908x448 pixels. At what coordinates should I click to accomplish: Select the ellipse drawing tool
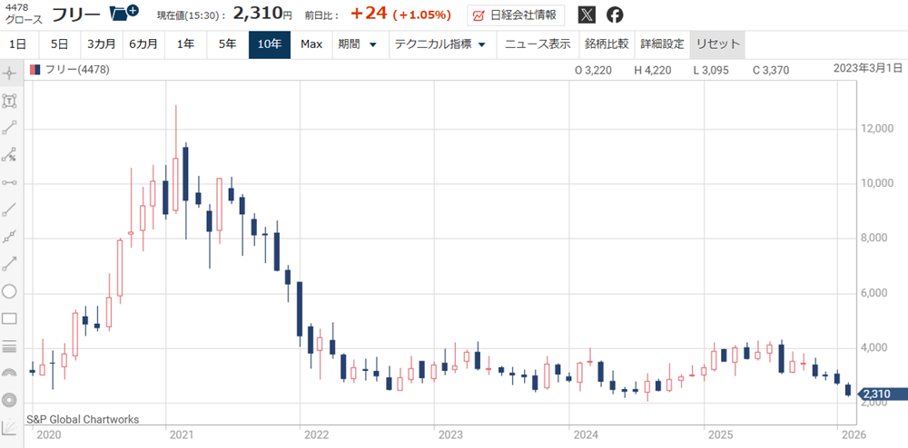[x=10, y=291]
